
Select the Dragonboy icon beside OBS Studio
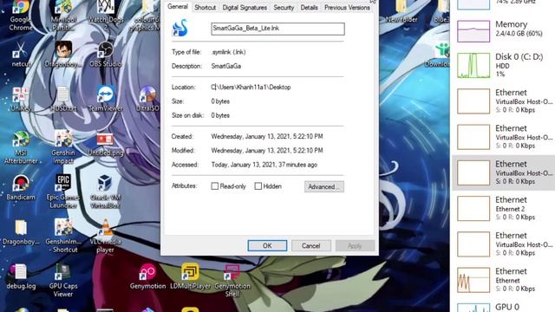click(63, 55)
